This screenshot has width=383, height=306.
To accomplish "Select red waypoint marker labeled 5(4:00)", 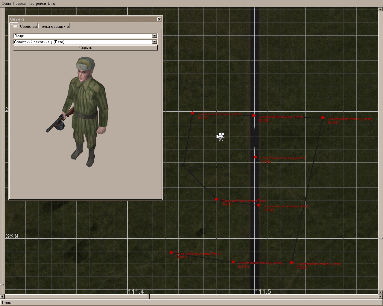I will 192,113.
